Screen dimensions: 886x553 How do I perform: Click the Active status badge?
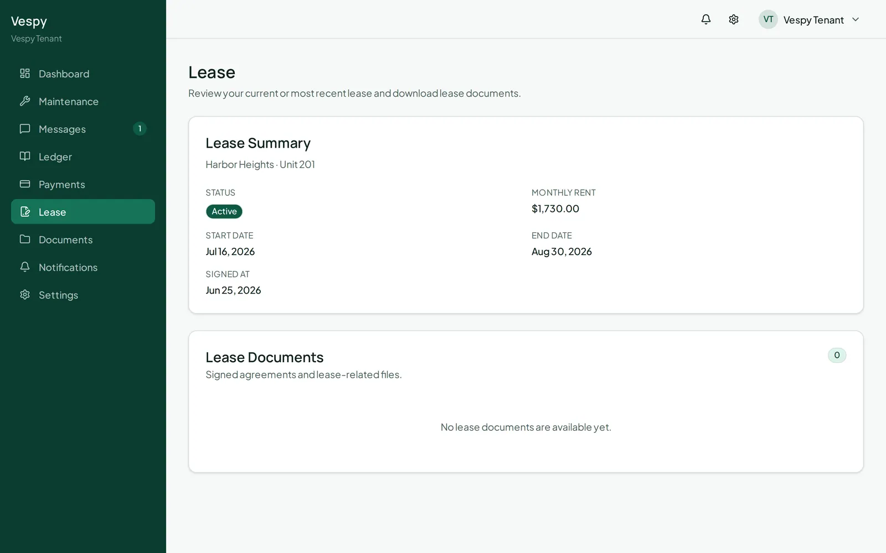(x=224, y=211)
